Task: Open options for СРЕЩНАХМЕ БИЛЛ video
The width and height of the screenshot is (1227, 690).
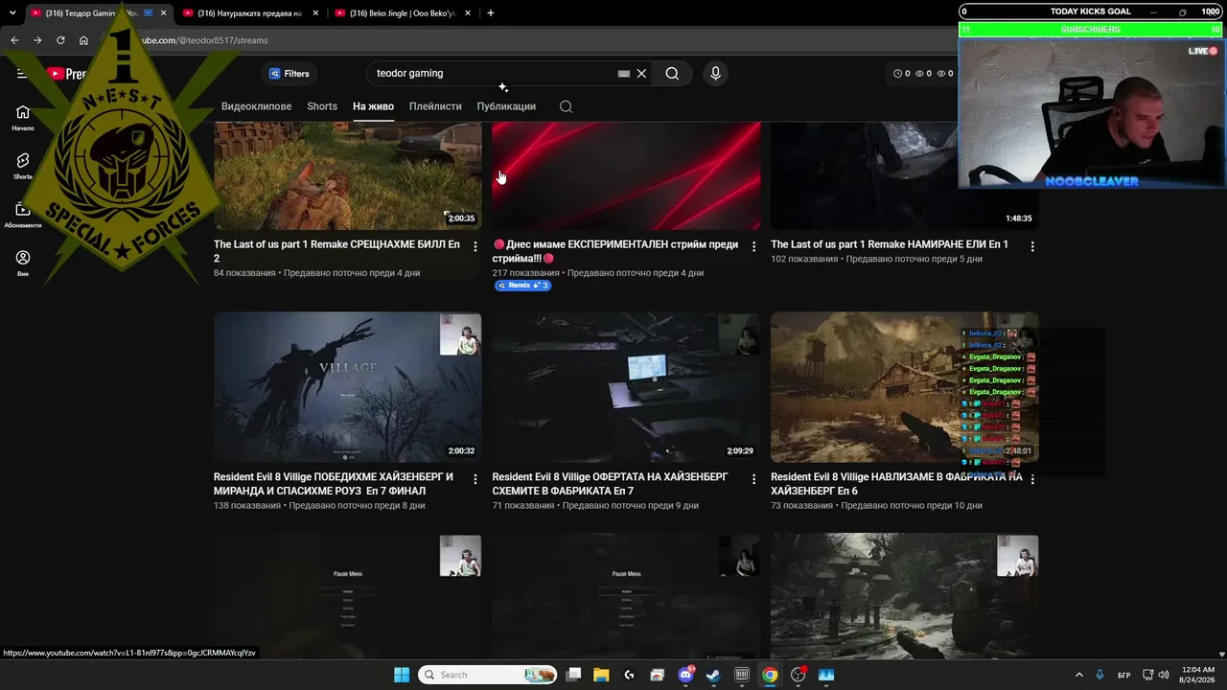Action: pos(475,246)
